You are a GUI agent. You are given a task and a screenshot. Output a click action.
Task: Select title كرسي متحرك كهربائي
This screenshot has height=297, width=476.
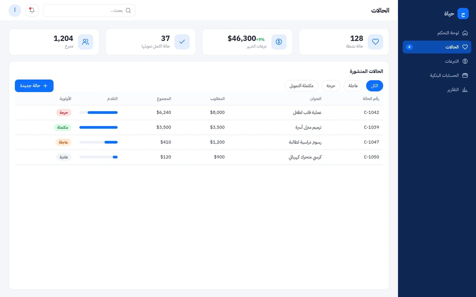305,157
